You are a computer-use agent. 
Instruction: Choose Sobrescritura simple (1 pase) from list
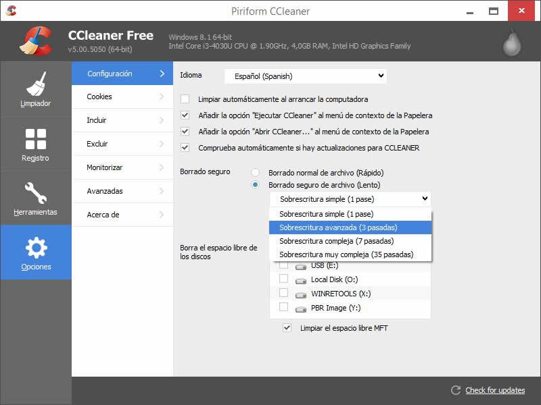pos(350,214)
